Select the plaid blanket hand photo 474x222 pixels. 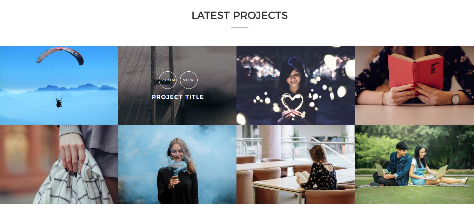point(59,164)
